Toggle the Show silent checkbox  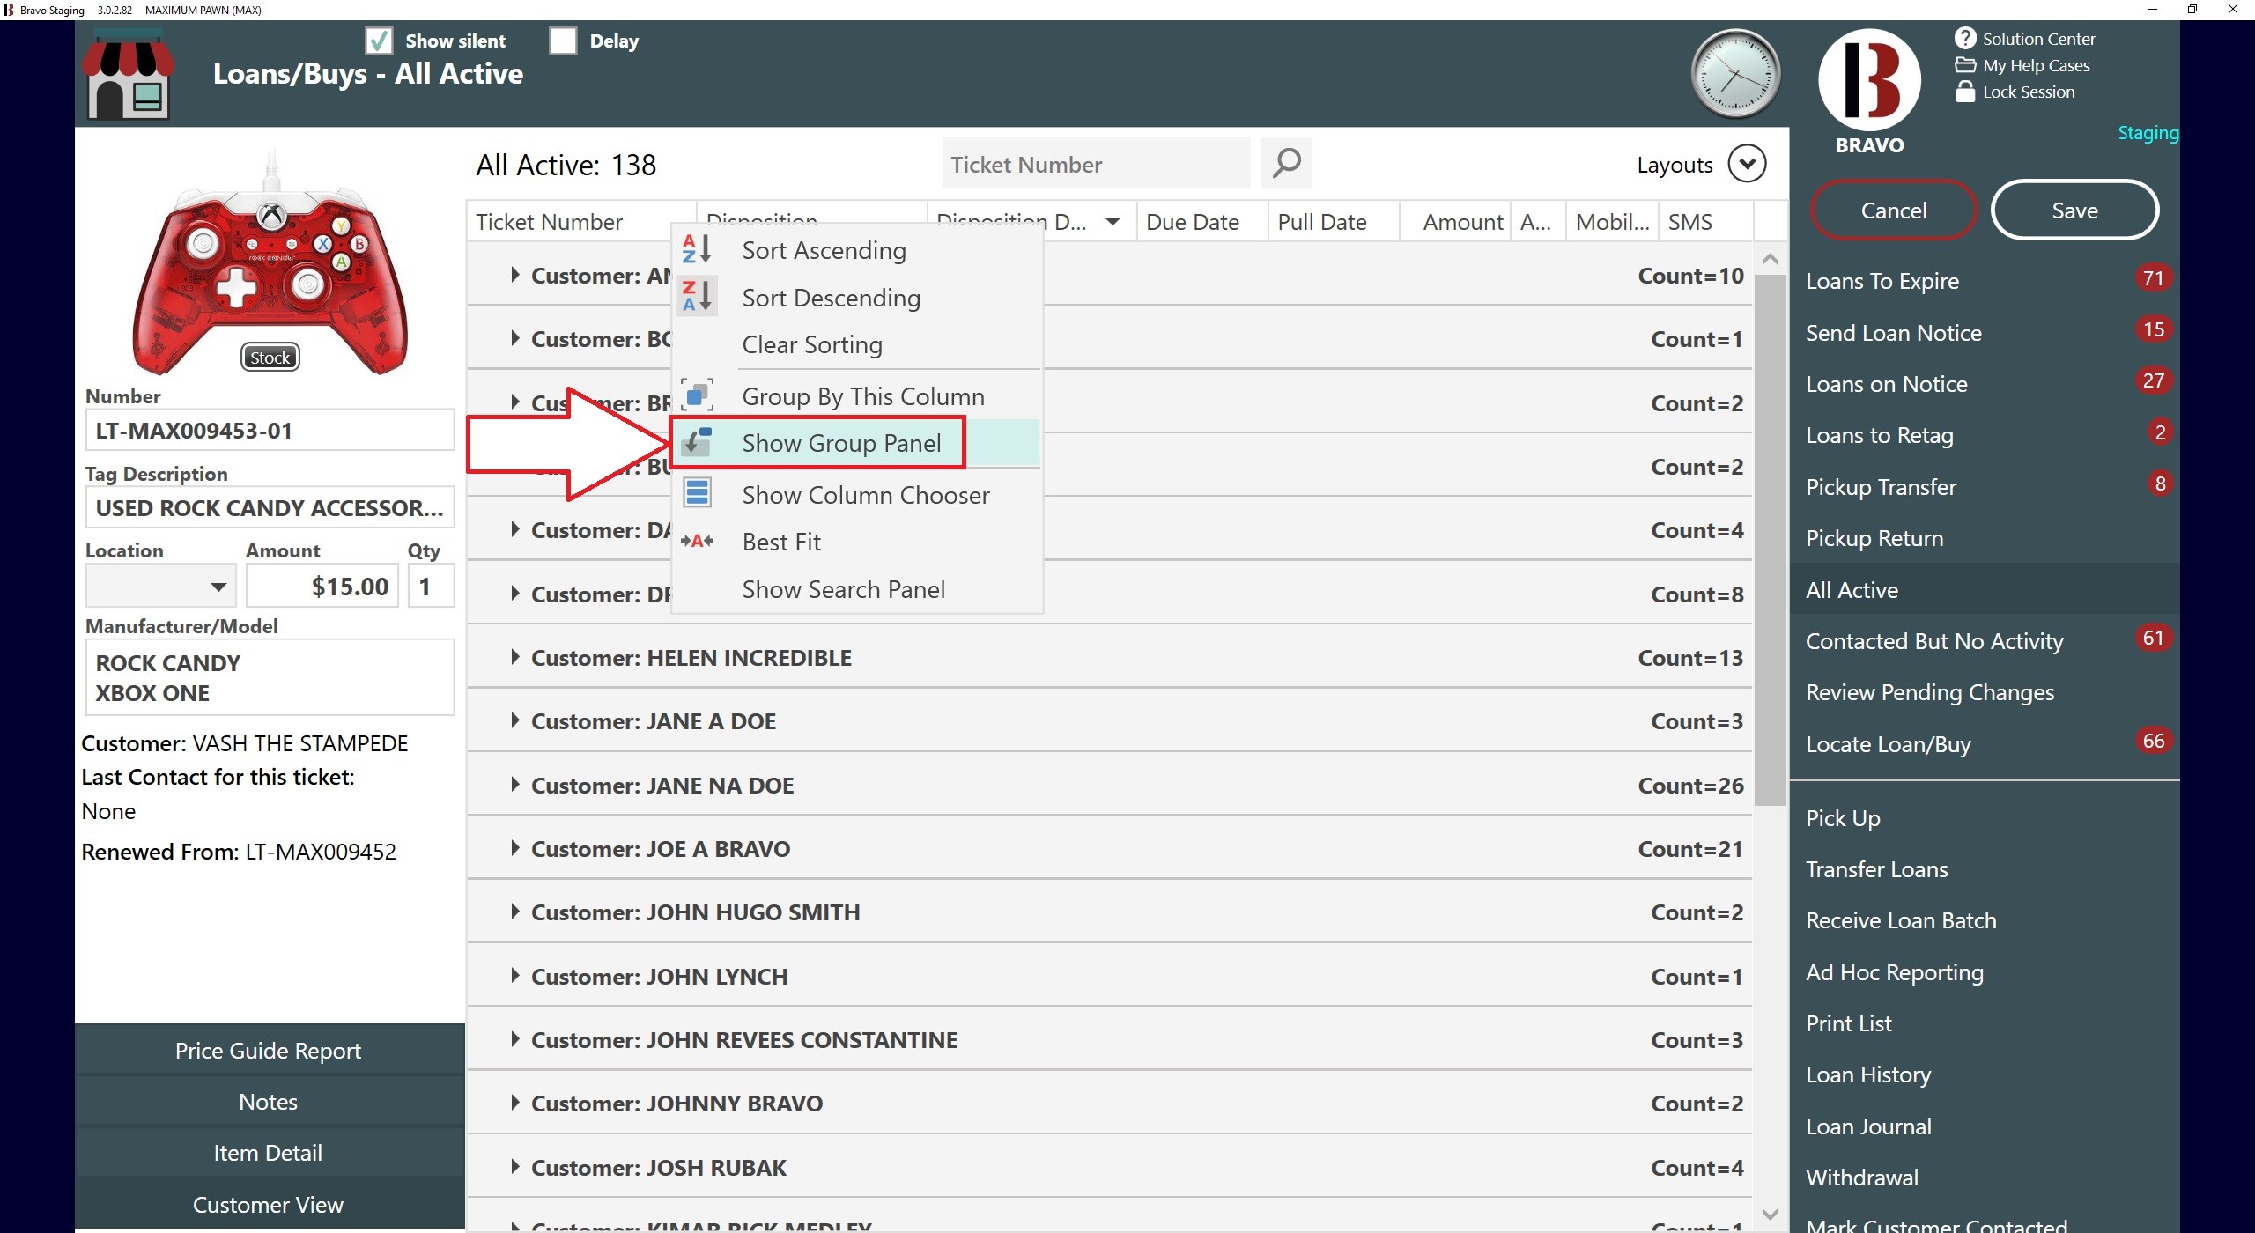point(379,41)
